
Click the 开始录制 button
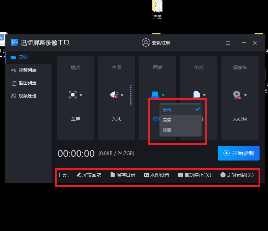pyautogui.click(x=239, y=153)
